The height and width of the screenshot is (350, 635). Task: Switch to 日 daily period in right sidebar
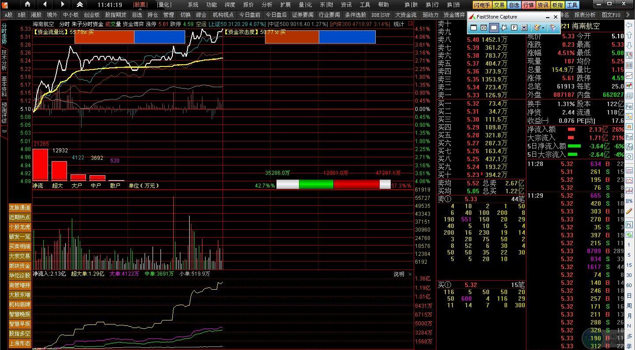[629, 296]
